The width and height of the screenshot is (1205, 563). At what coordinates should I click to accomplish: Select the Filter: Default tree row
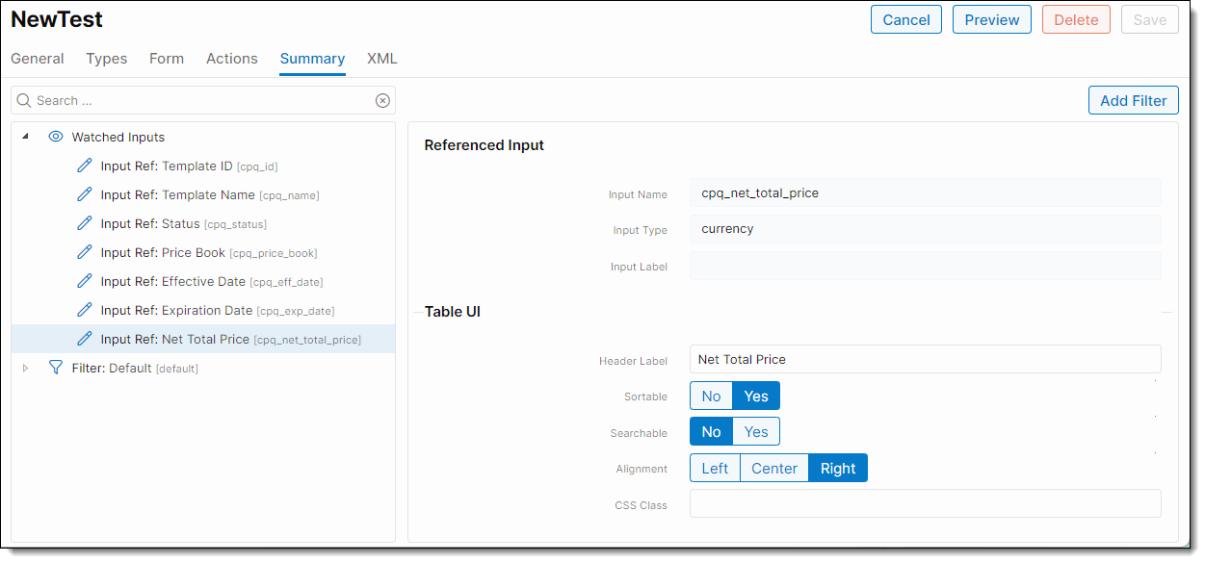pyautogui.click(x=203, y=368)
